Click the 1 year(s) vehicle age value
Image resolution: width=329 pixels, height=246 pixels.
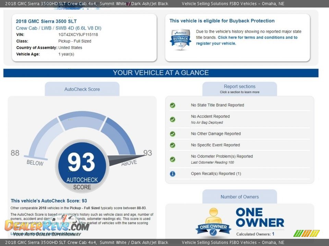[x=66, y=54]
